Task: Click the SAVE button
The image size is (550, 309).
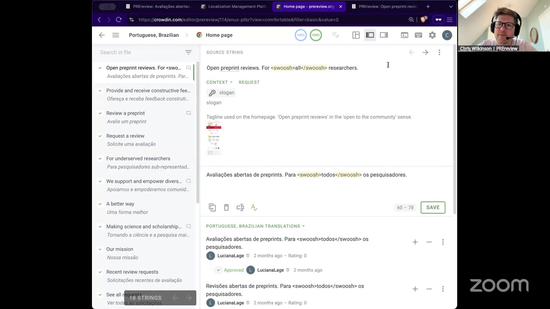Action: (x=433, y=208)
